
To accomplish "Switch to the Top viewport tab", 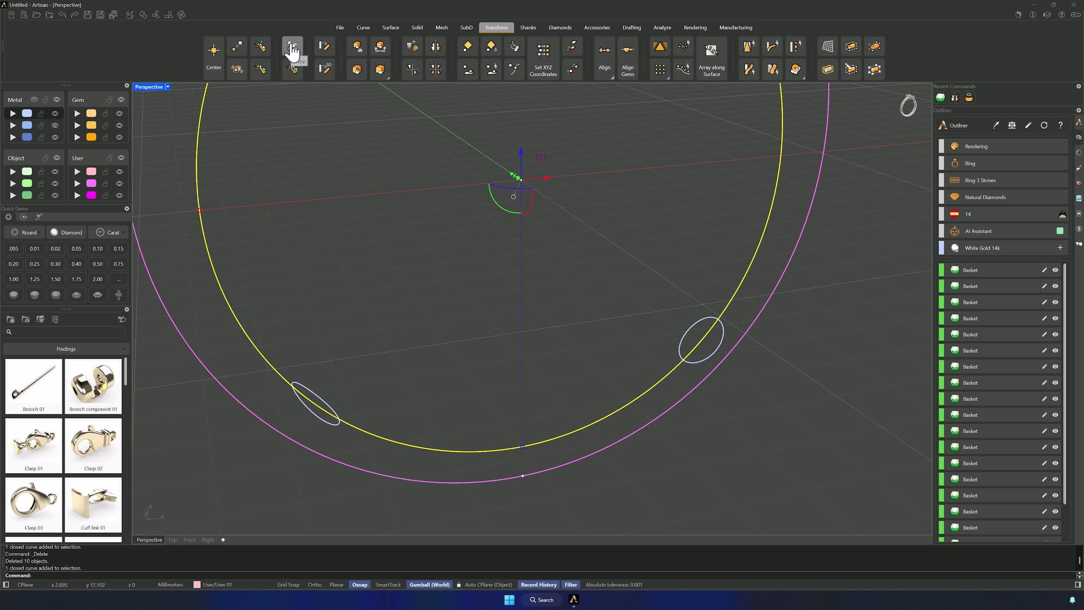I will pos(173,540).
